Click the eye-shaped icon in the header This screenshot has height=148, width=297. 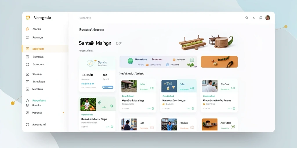[254, 18]
